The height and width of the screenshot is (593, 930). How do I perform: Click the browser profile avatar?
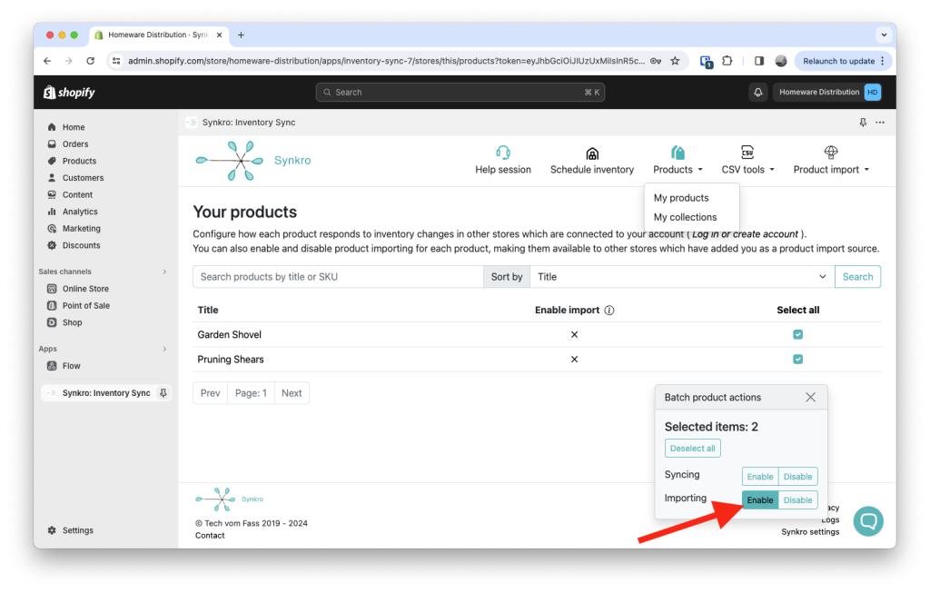click(x=781, y=61)
